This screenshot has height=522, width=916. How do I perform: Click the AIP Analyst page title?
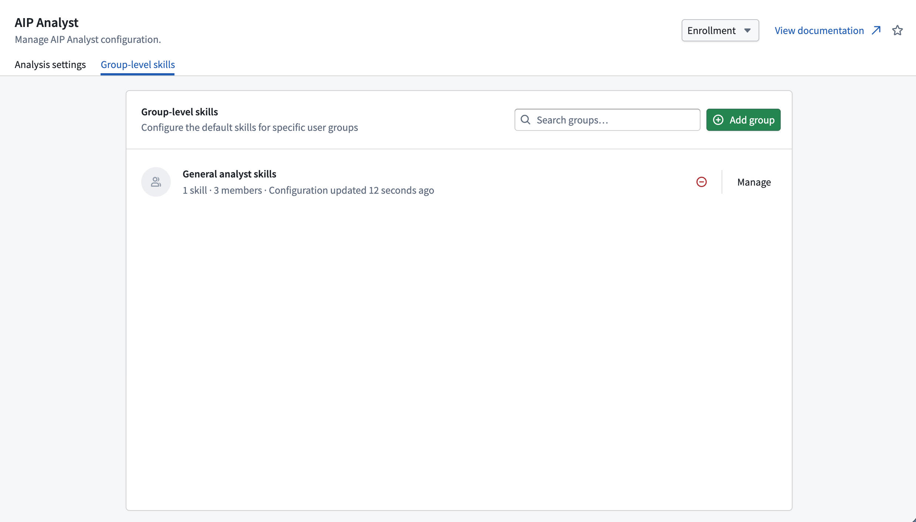(47, 23)
